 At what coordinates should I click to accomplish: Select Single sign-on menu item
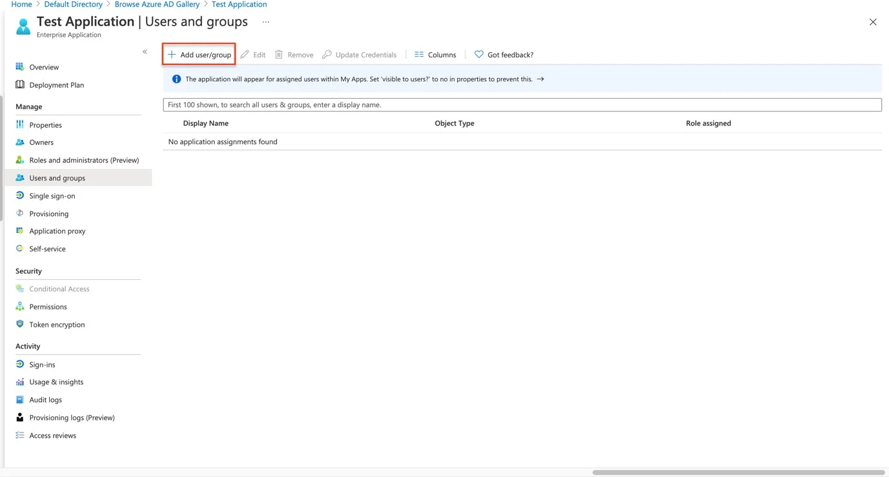(x=52, y=196)
